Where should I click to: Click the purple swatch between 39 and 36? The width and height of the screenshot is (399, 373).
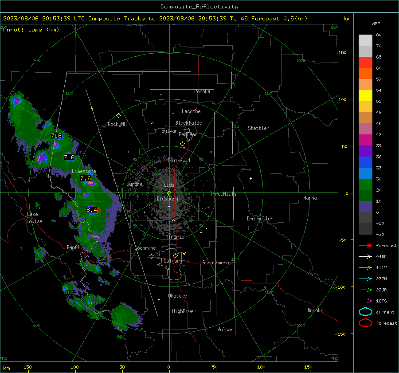click(x=365, y=151)
